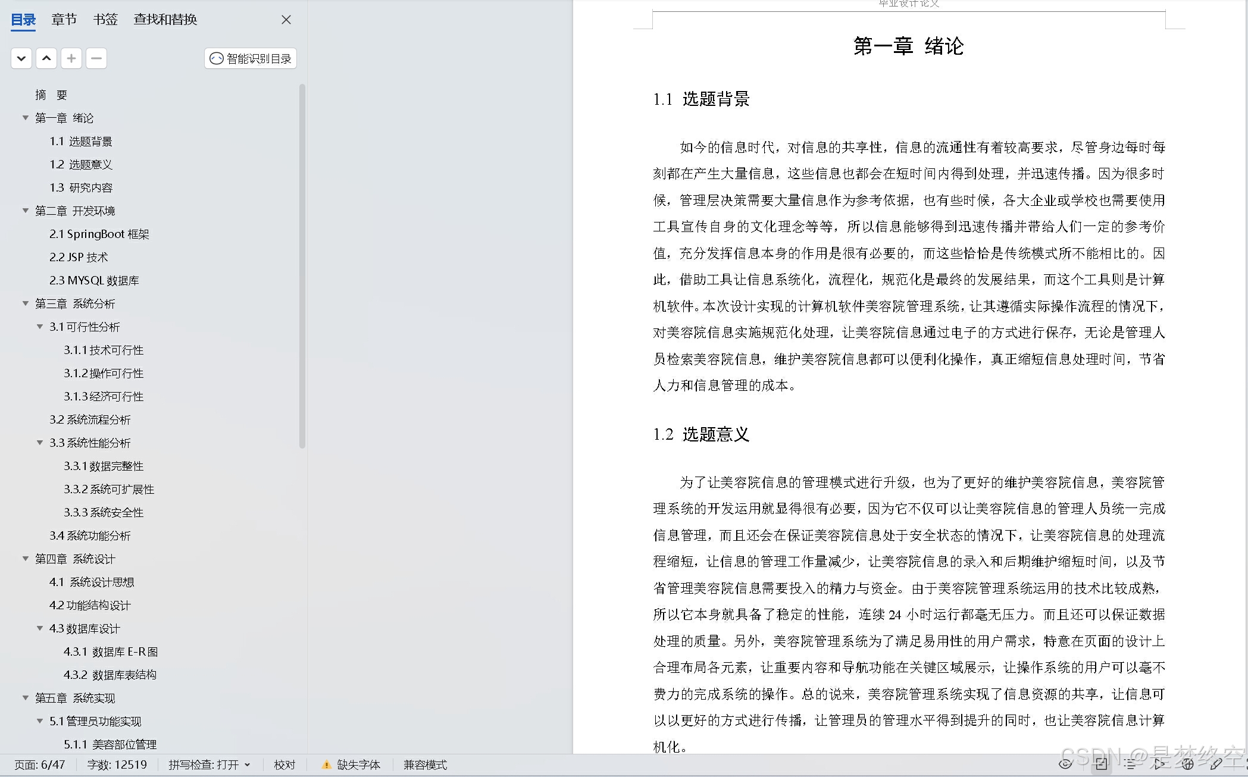Click the minus demote level button

tap(96, 58)
